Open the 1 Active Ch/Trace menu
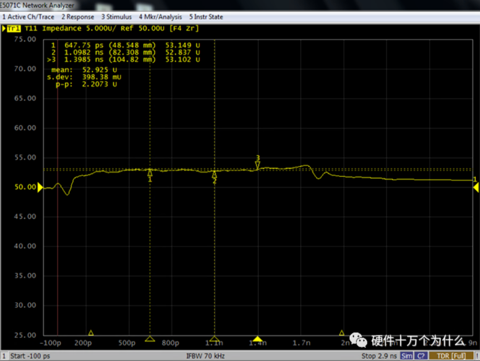 [28, 17]
